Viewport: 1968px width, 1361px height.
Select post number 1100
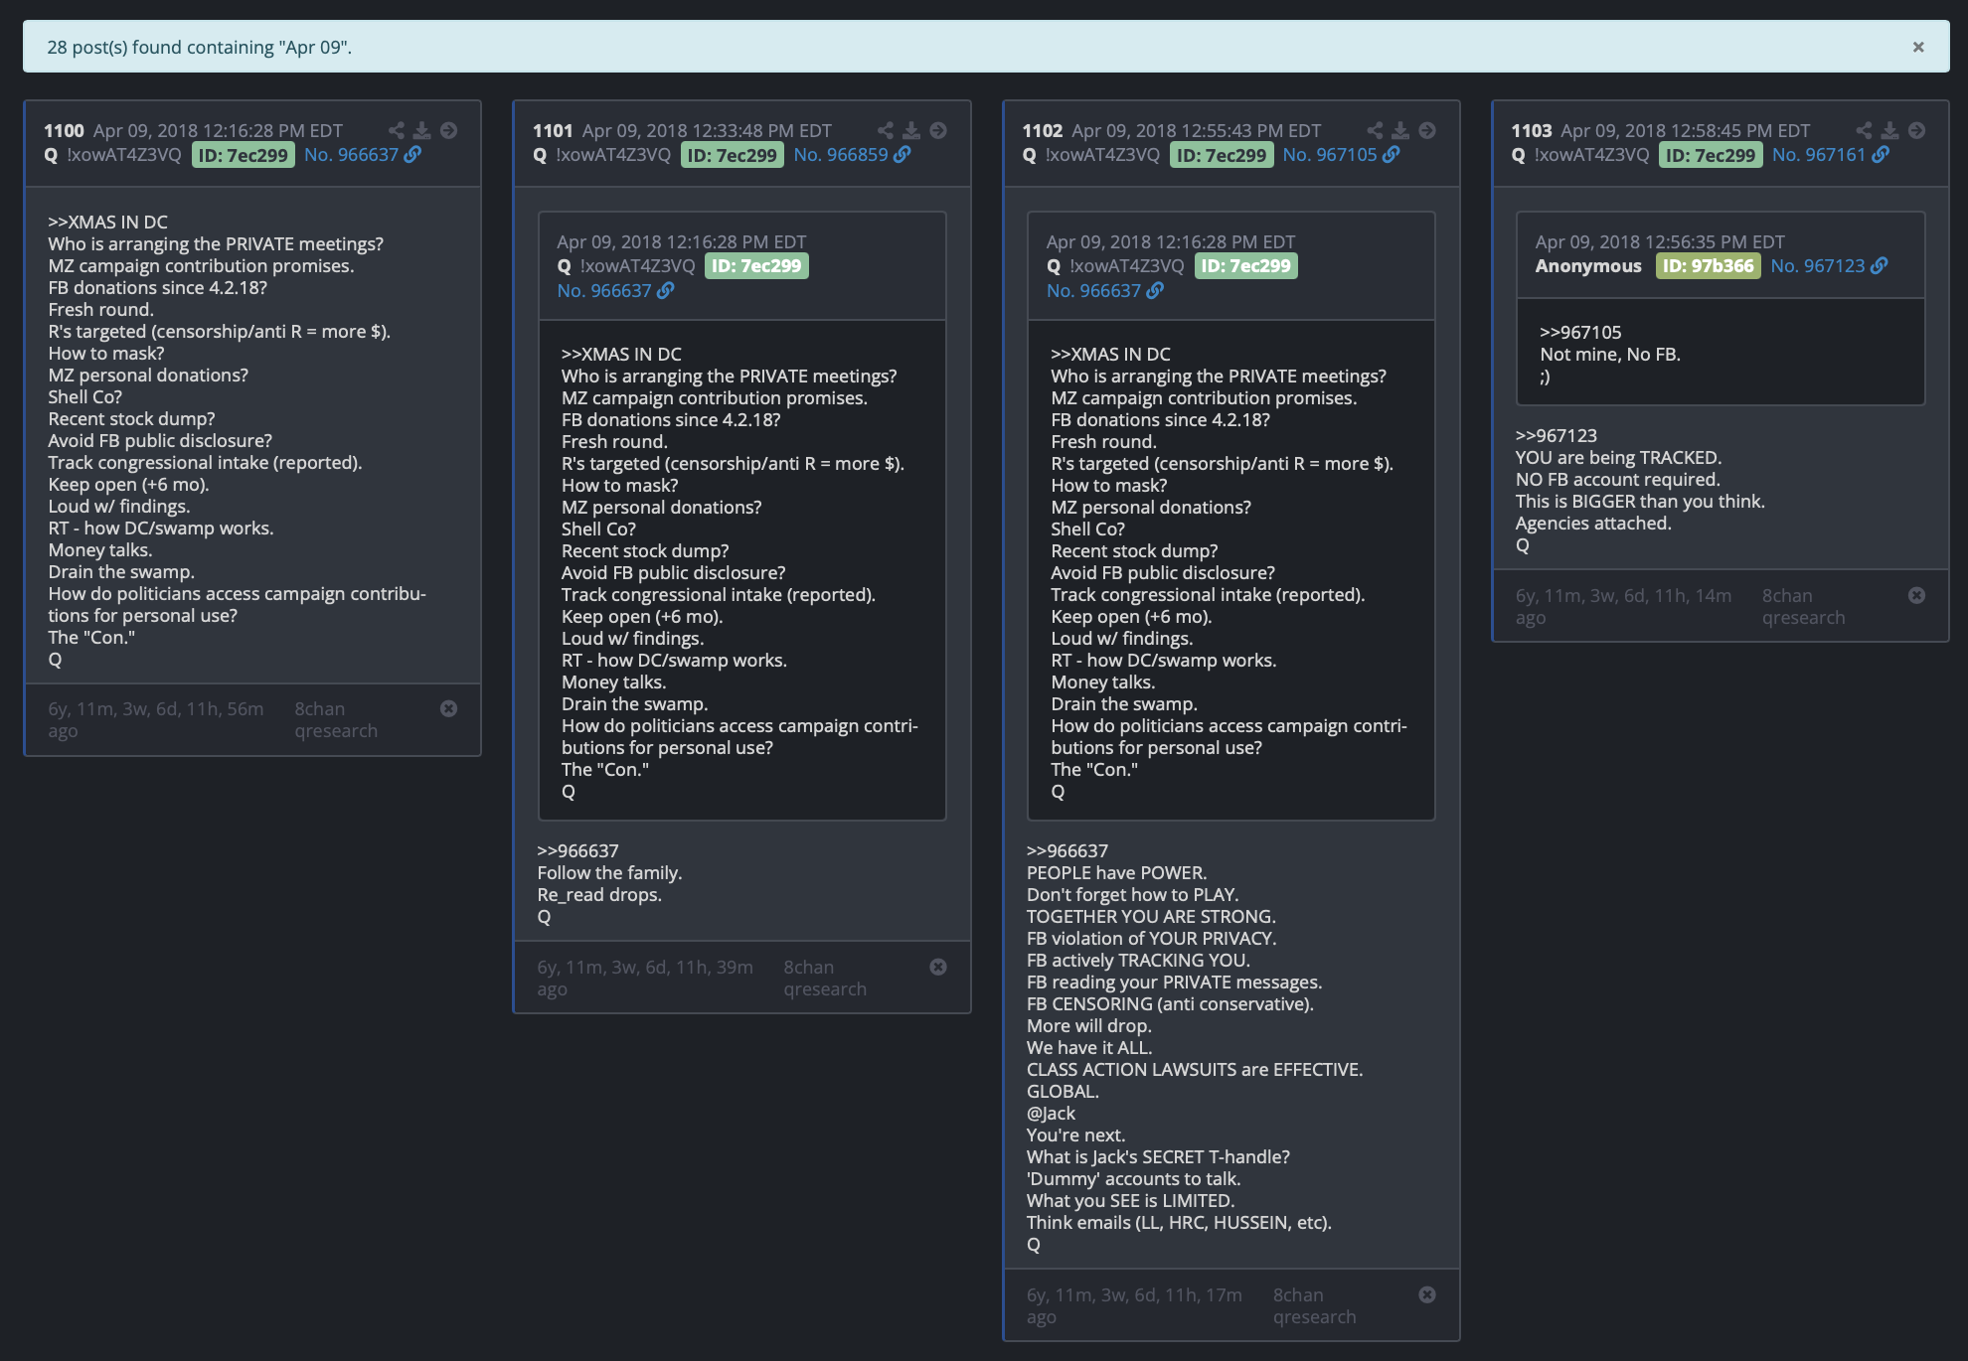pyautogui.click(x=64, y=131)
